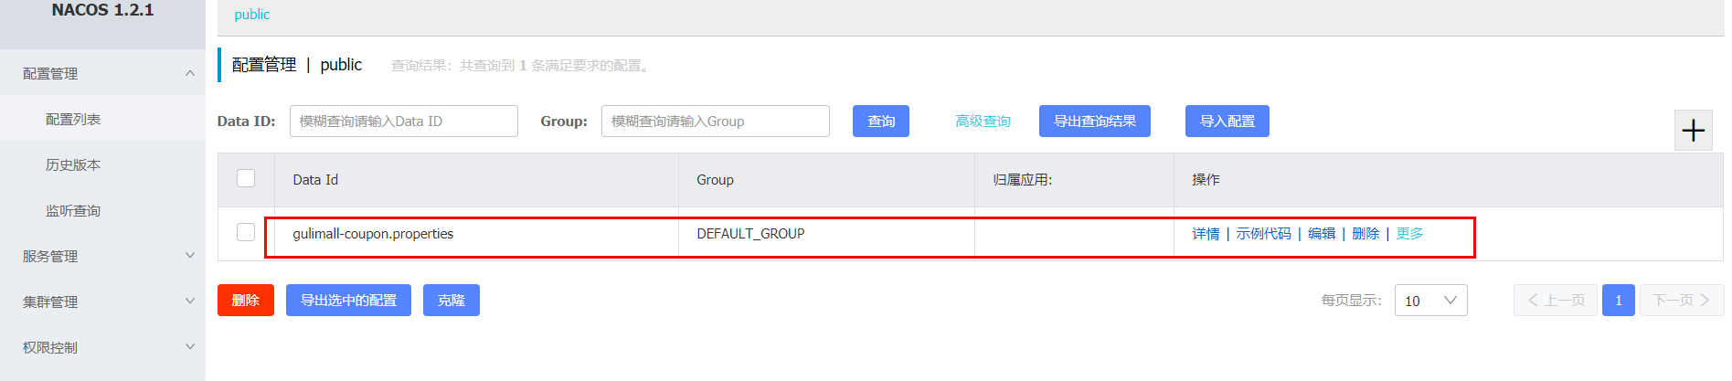The height and width of the screenshot is (381, 1732).
Task: Expand the 服务管理 sidebar section
Action: coord(189,256)
